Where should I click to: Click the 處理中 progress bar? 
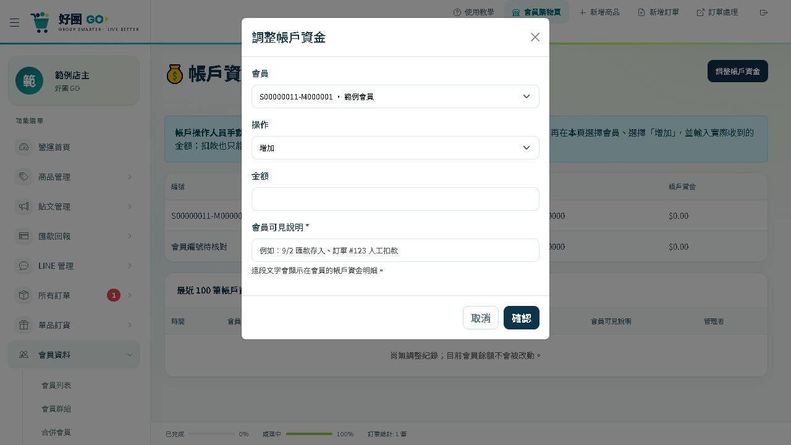click(x=309, y=434)
